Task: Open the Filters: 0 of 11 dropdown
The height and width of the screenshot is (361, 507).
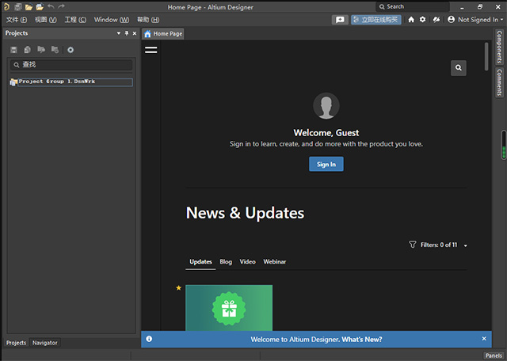Action: [438, 245]
